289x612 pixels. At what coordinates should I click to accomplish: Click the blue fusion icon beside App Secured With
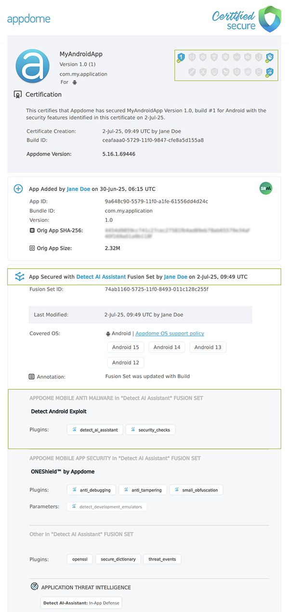click(x=19, y=276)
